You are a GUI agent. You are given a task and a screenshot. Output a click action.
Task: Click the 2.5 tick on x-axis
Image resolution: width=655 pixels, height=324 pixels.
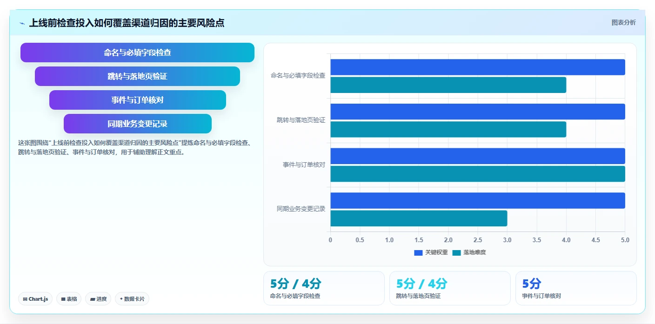coord(478,240)
